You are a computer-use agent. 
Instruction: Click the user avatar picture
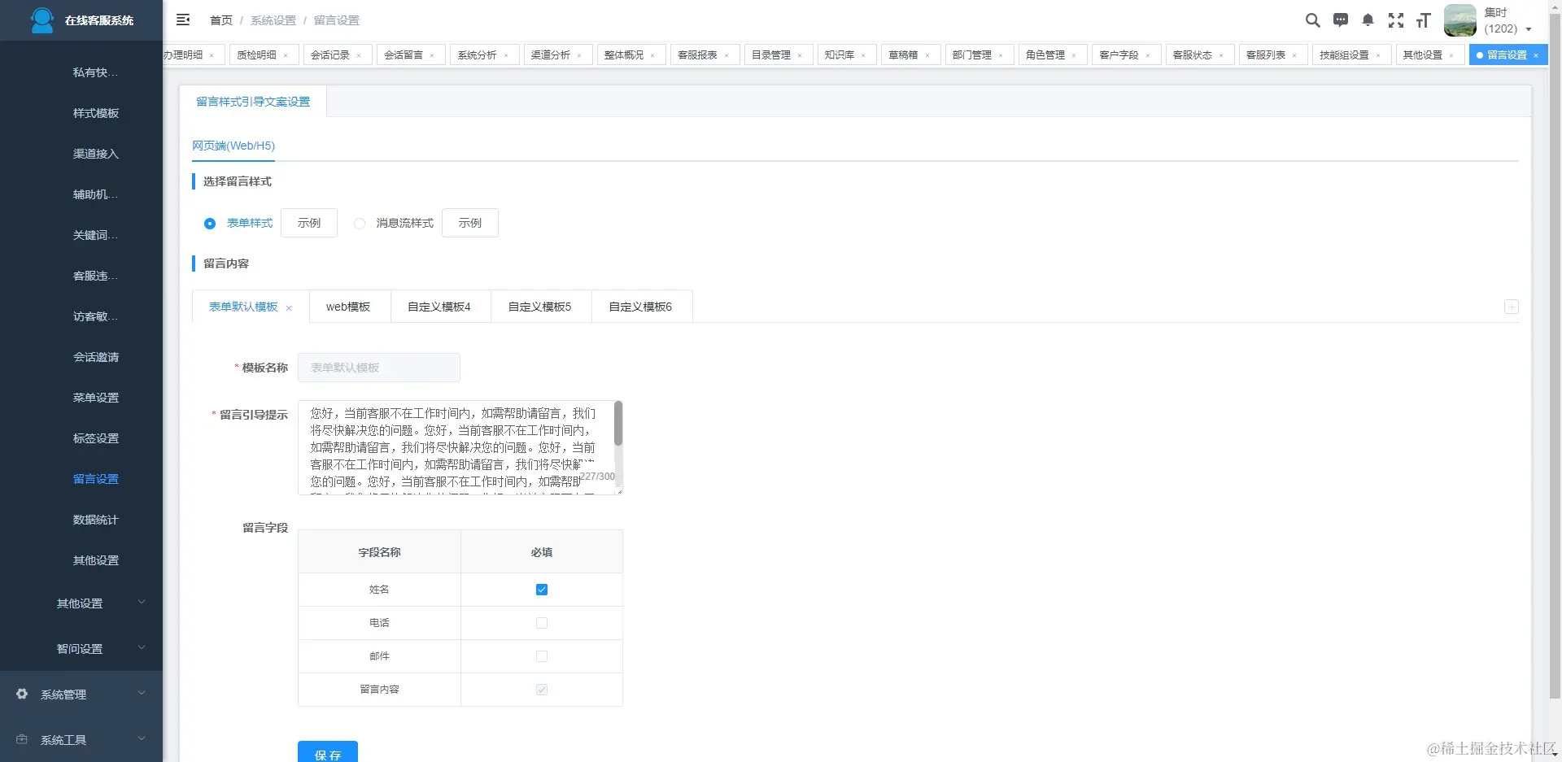pos(1460,20)
